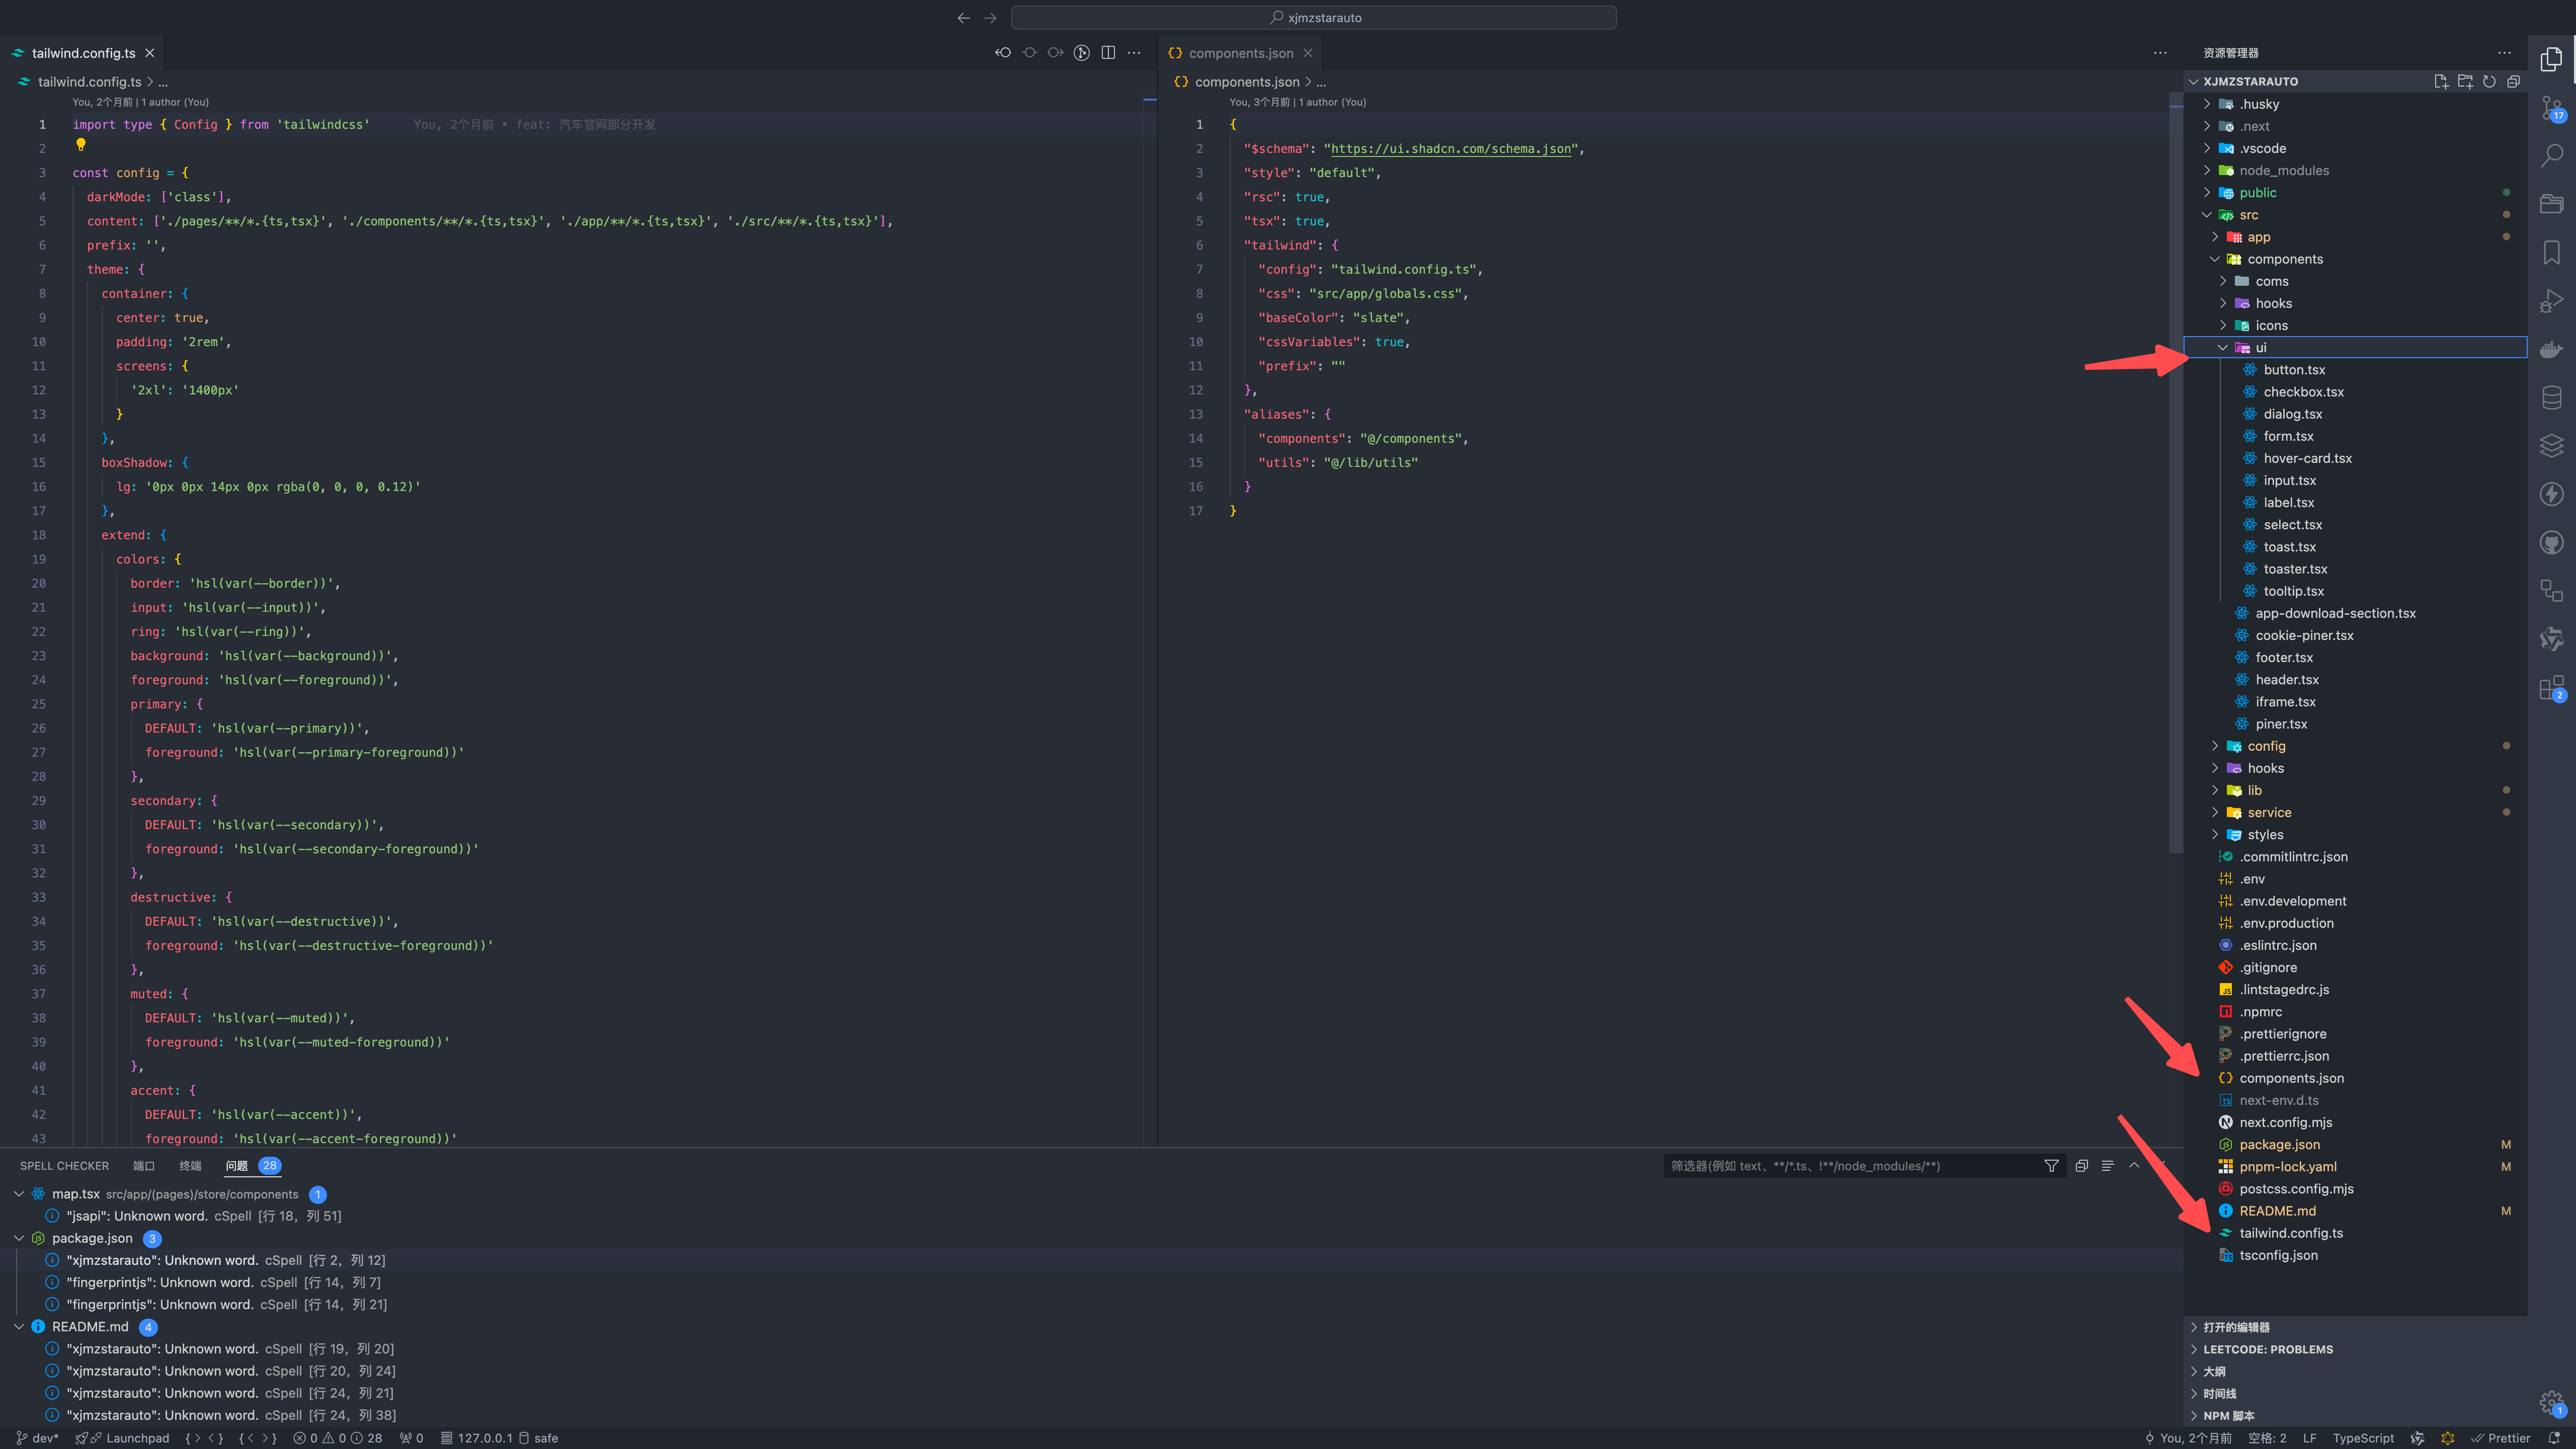The width and height of the screenshot is (2576, 1449).
Task: Open the 端口 ports panel tab
Action: (144, 1165)
